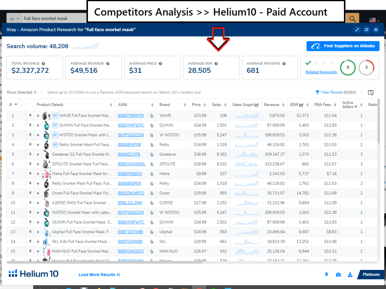
Task: Click Load More Results
Action: (99, 275)
